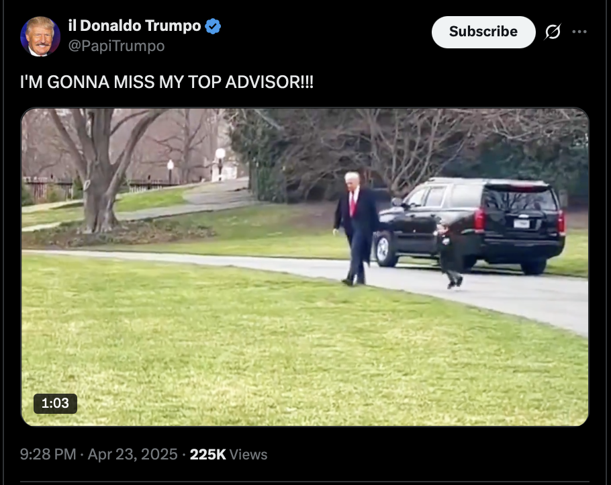Open the Grok explain-post icon

click(x=553, y=32)
